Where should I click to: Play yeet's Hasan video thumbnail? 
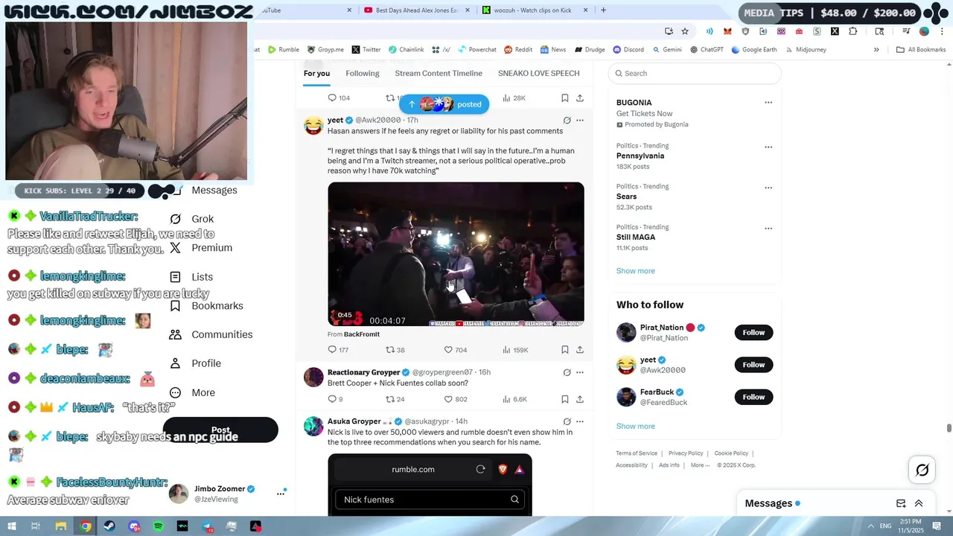[x=456, y=254]
